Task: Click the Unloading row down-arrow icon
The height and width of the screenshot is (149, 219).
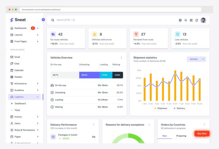Action: point(52,93)
